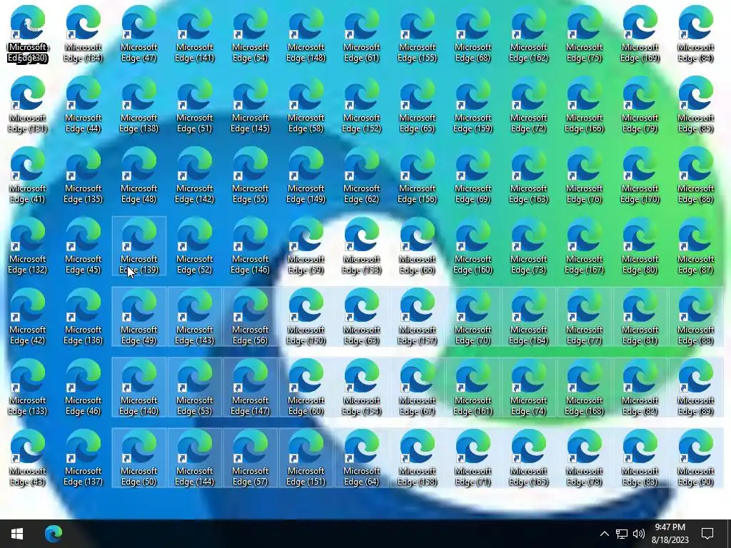Viewport: 731px width, 548px height.
Task: Select the Microsoft Edge (169) shortcut
Action: point(640,34)
